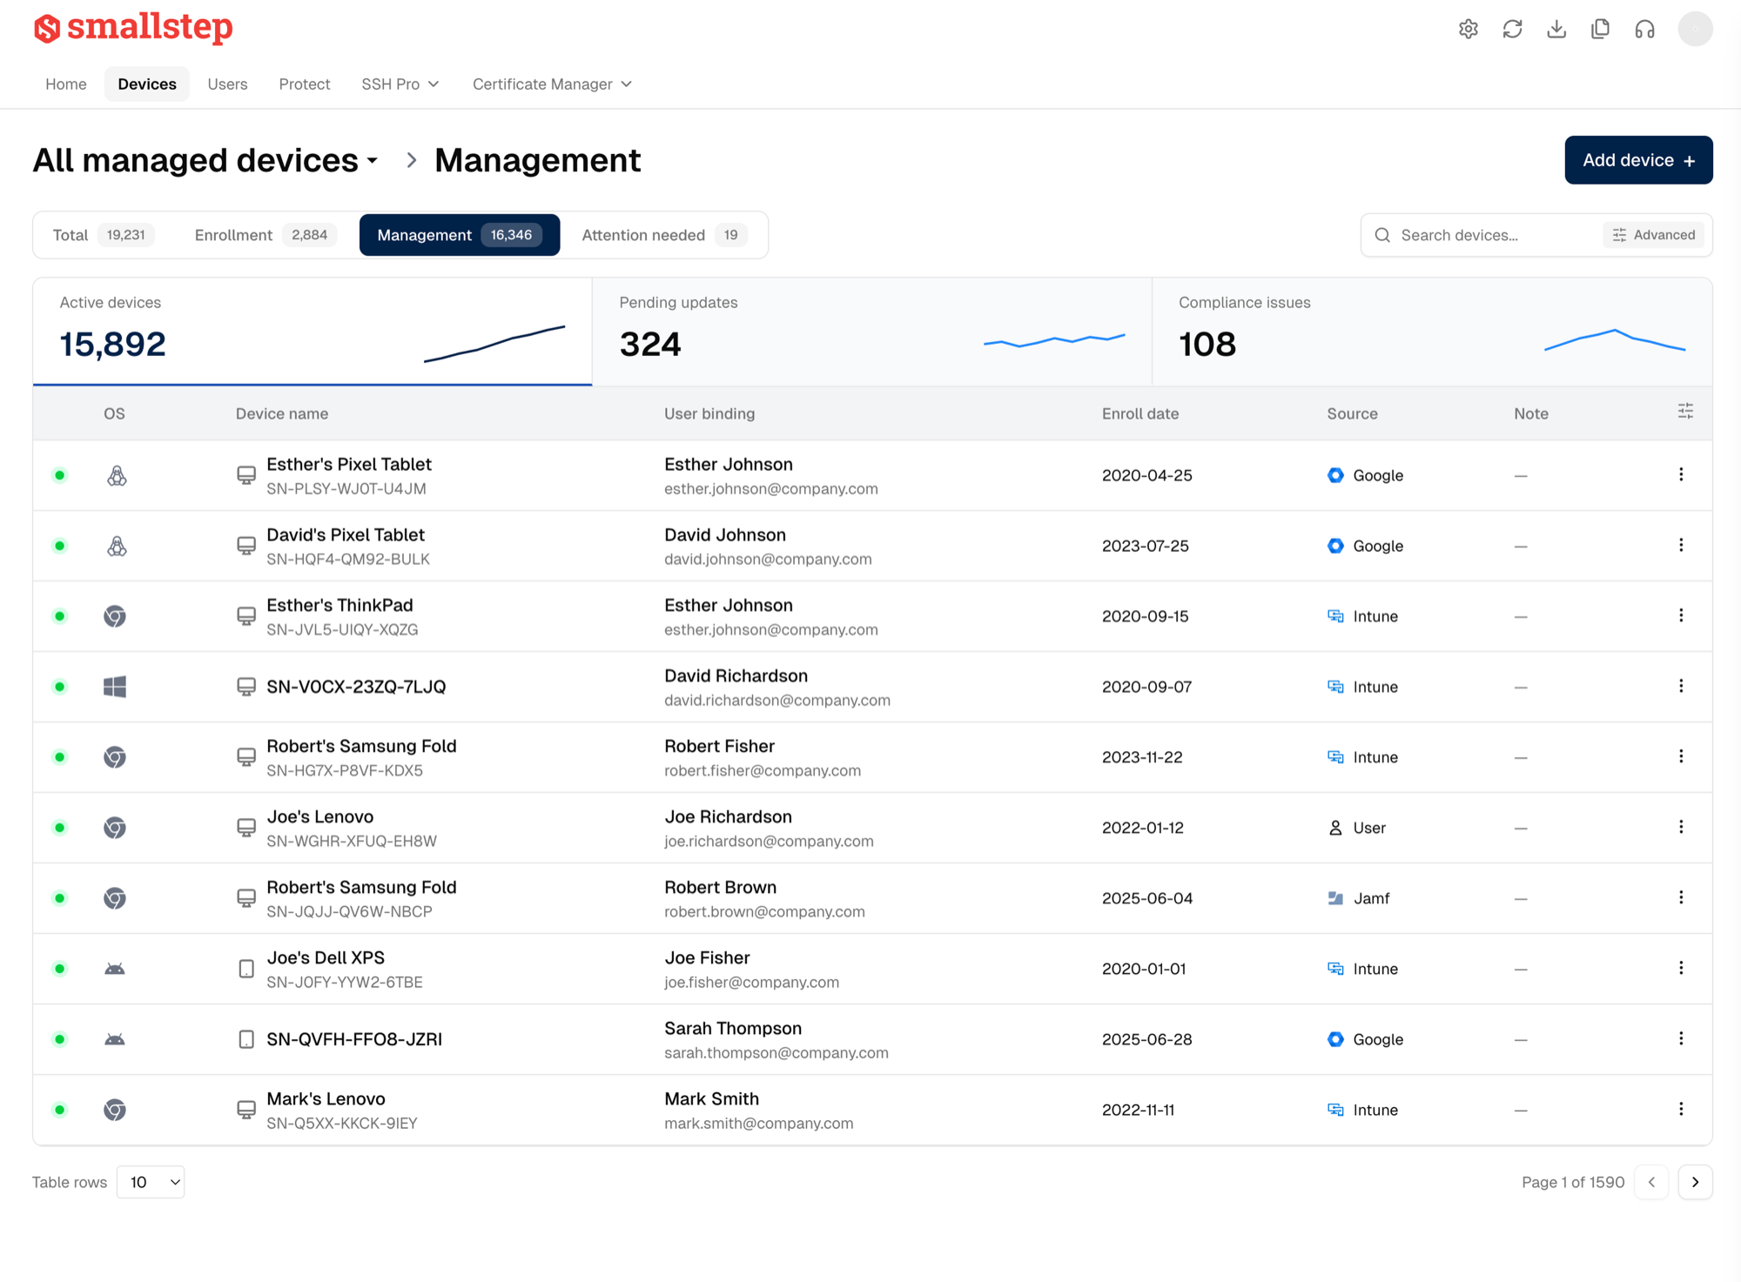Click Page 1 of 1590 text
1741x1282 pixels.
(1573, 1182)
